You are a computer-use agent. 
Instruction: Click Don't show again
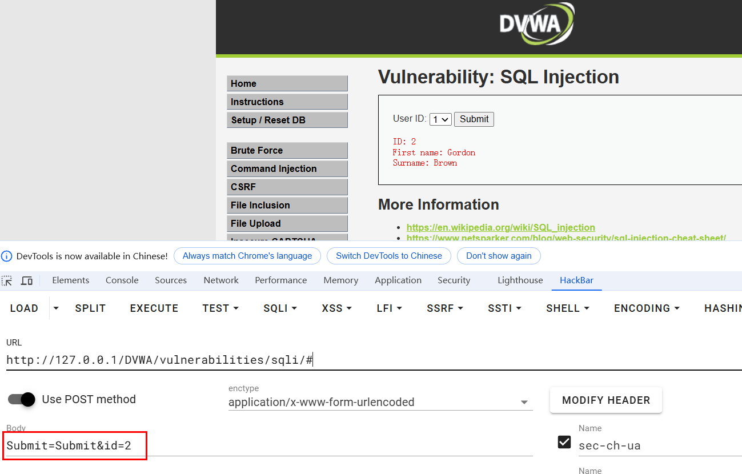coord(499,256)
